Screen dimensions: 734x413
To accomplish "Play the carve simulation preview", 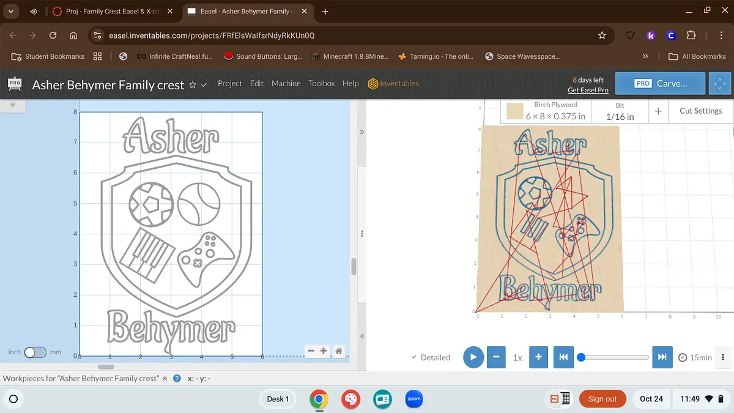I will click(x=473, y=357).
